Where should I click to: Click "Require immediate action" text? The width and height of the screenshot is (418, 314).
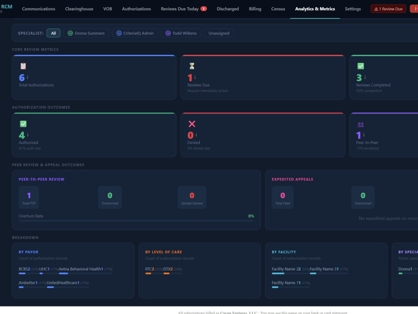point(208,91)
